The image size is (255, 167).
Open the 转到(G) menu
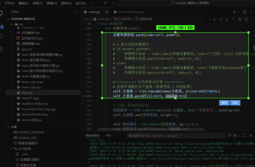(66, 3)
